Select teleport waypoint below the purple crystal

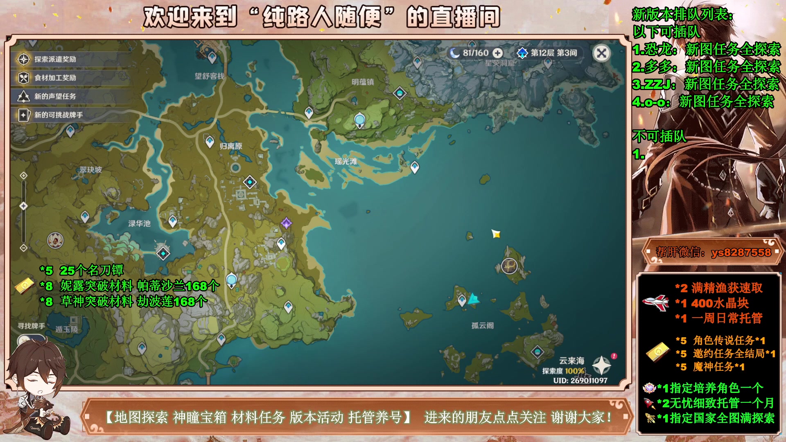coord(281,244)
